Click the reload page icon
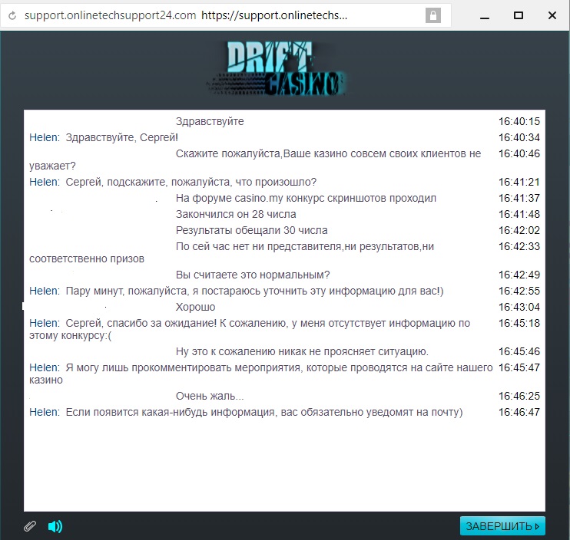This screenshot has height=540, width=570. 12,15
